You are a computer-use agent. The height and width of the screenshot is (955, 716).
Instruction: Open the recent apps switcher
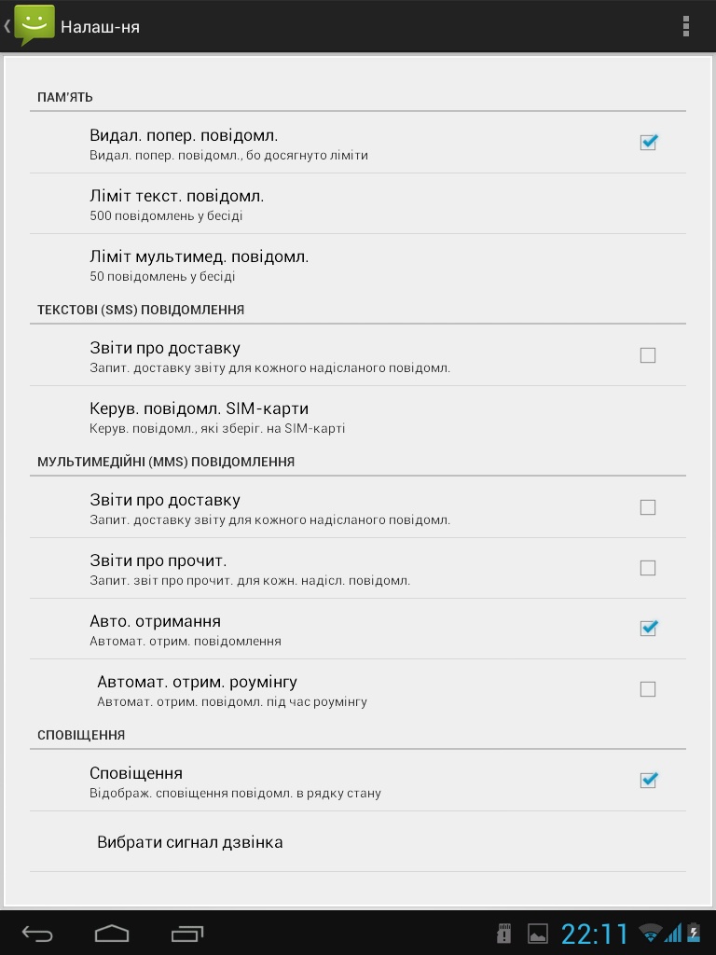(x=187, y=933)
